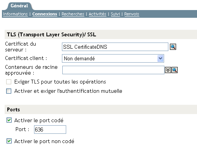Uncheck Activer le port codé
The height and width of the screenshot is (145, 197).
[x=9, y=120]
